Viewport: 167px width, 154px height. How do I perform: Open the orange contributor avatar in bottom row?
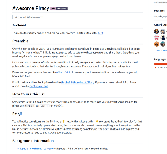pos(157,44)
